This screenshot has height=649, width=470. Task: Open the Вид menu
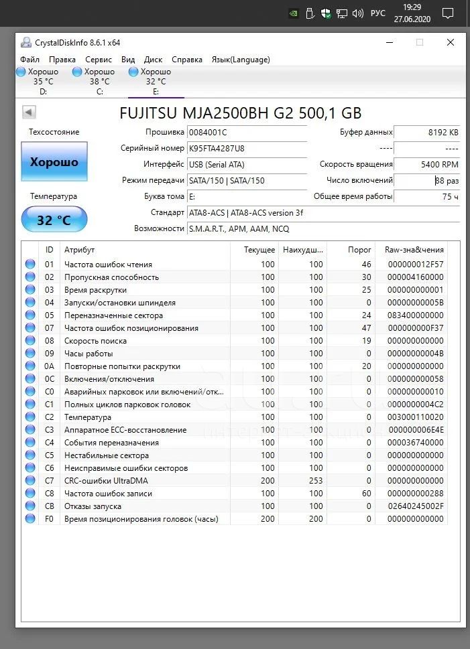point(128,60)
